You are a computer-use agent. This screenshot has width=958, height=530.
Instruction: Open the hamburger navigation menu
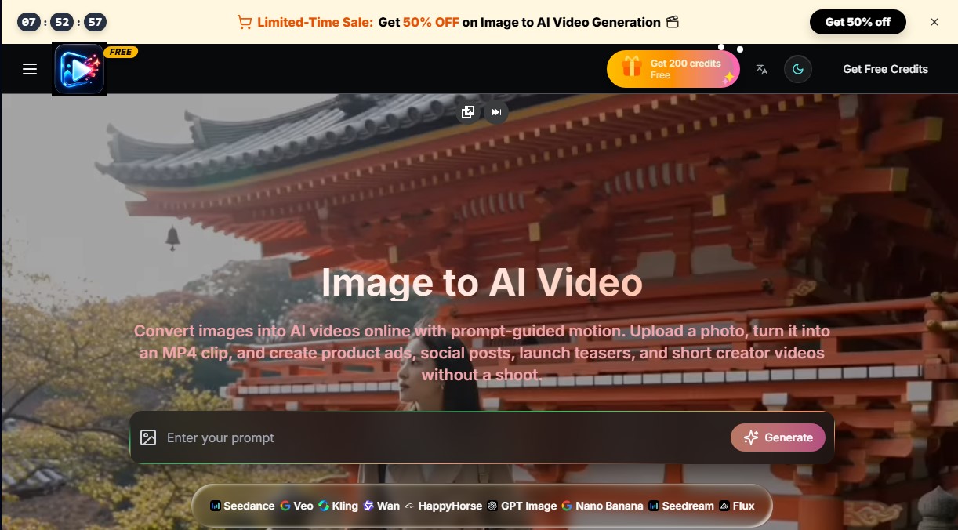[x=30, y=69]
